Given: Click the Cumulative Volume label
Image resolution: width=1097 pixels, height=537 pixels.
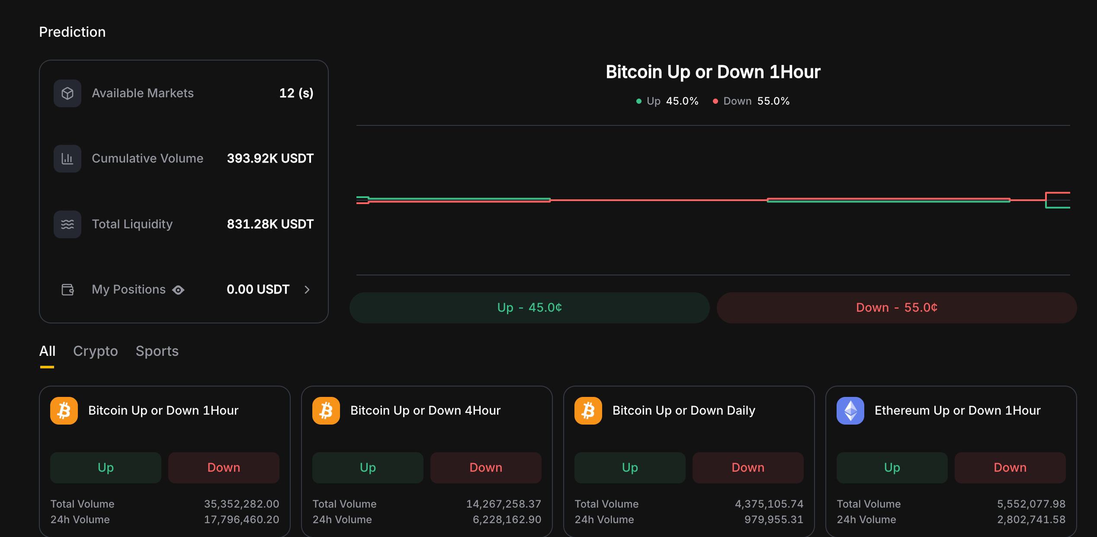Looking at the screenshot, I should 148,158.
